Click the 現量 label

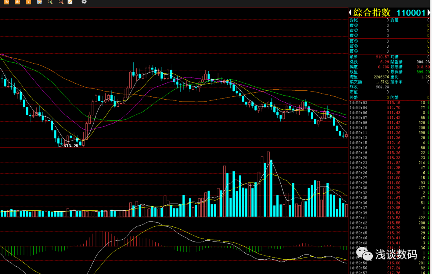pos(354,72)
